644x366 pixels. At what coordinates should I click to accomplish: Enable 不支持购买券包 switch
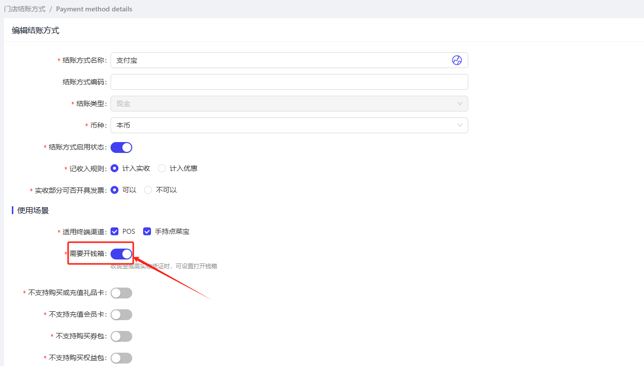coord(121,336)
